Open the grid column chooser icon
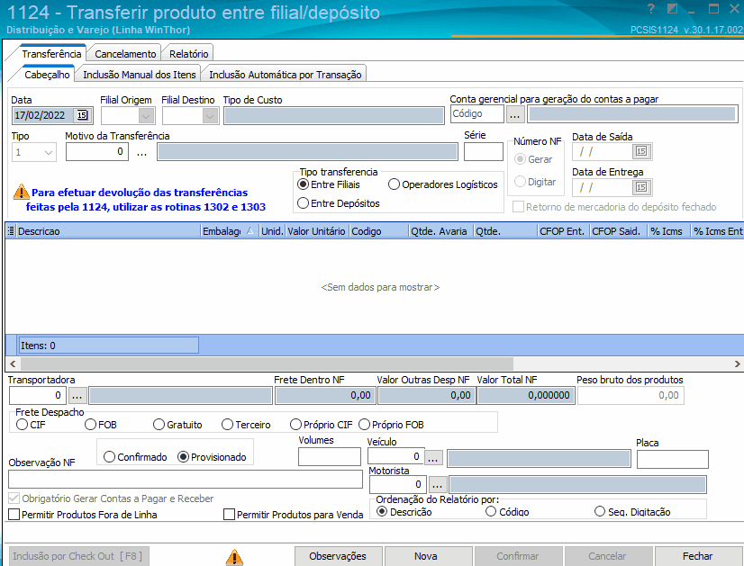Screen dimensions: 744x566 click(11, 231)
